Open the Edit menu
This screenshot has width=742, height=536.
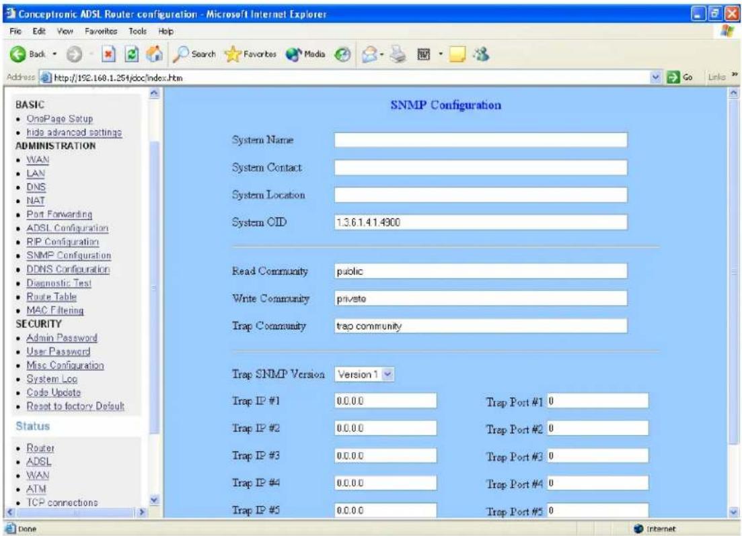pyautogui.click(x=39, y=31)
